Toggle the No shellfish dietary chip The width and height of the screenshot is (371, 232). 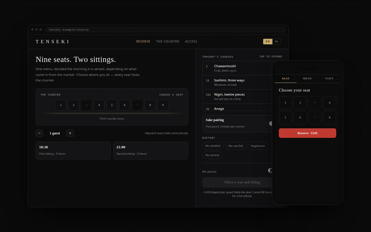tap(213, 146)
